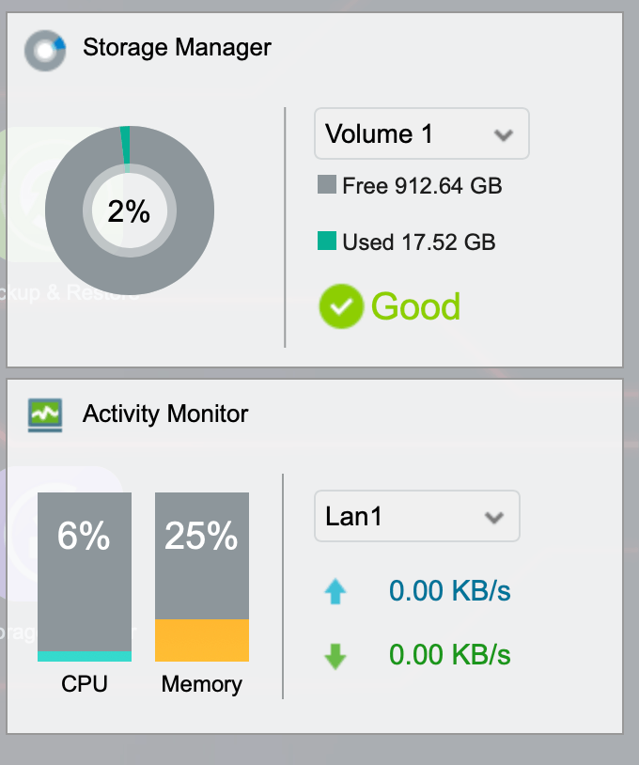Click the Storage Manager disk icon
The image size is (639, 765).
(x=45, y=50)
